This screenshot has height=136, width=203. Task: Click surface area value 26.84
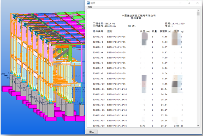coord(164,120)
